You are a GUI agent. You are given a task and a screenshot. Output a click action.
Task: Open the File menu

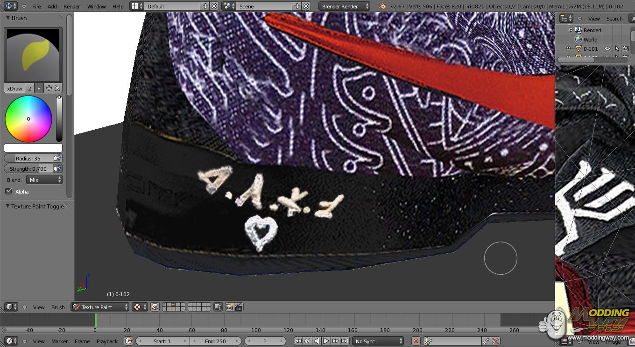pos(36,6)
